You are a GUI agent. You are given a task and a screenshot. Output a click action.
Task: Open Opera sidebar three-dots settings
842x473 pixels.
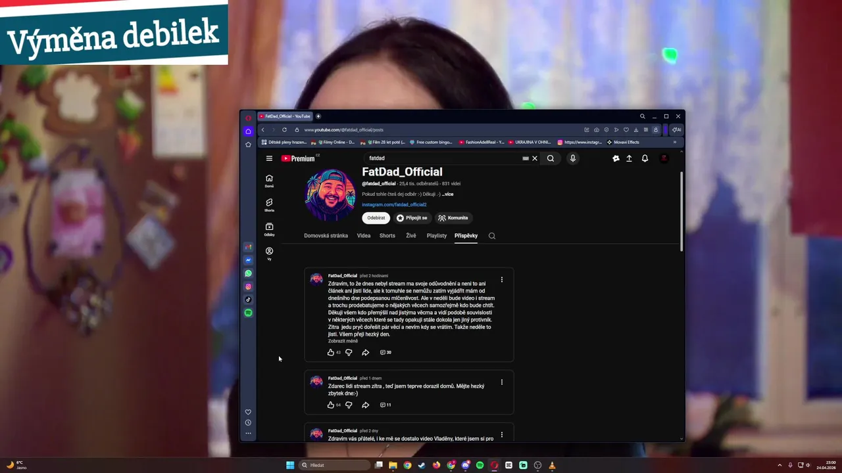(248, 433)
